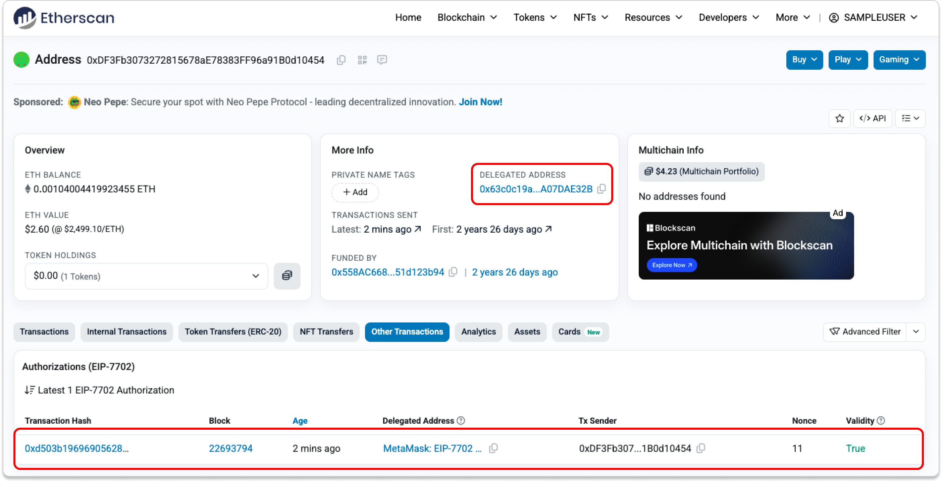The width and height of the screenshot is (942, 482).
Task: Open the NFT Transfers tab
Action: tap(326, 332)
